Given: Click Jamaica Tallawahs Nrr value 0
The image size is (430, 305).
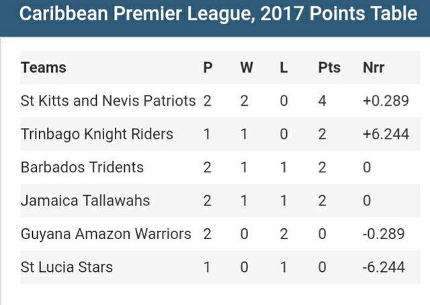Looking at the screenshot, I should [x=367, y=201].
